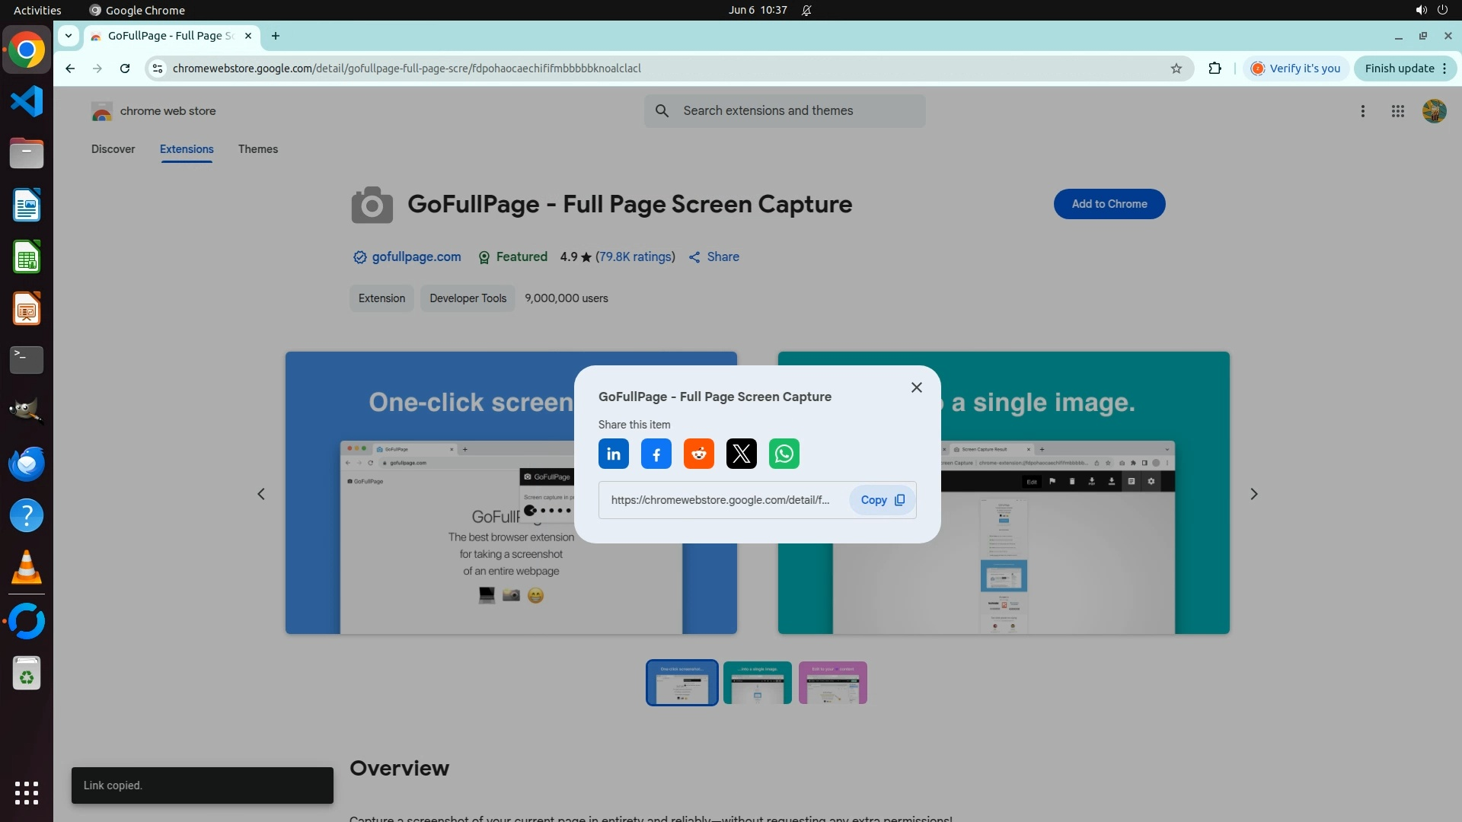Expand the tab search dropdown
Image resolution: width=1462 pixels, height=822 pixels.
pyautogui.click(x=69, y=36)
